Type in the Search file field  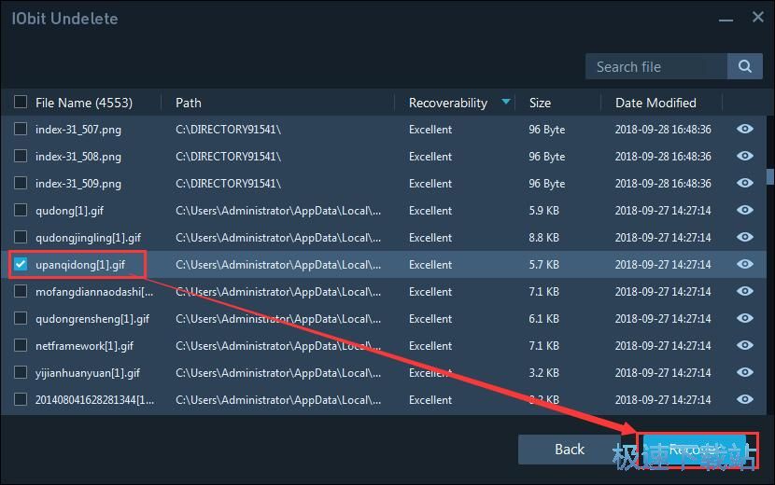(655, 66)
